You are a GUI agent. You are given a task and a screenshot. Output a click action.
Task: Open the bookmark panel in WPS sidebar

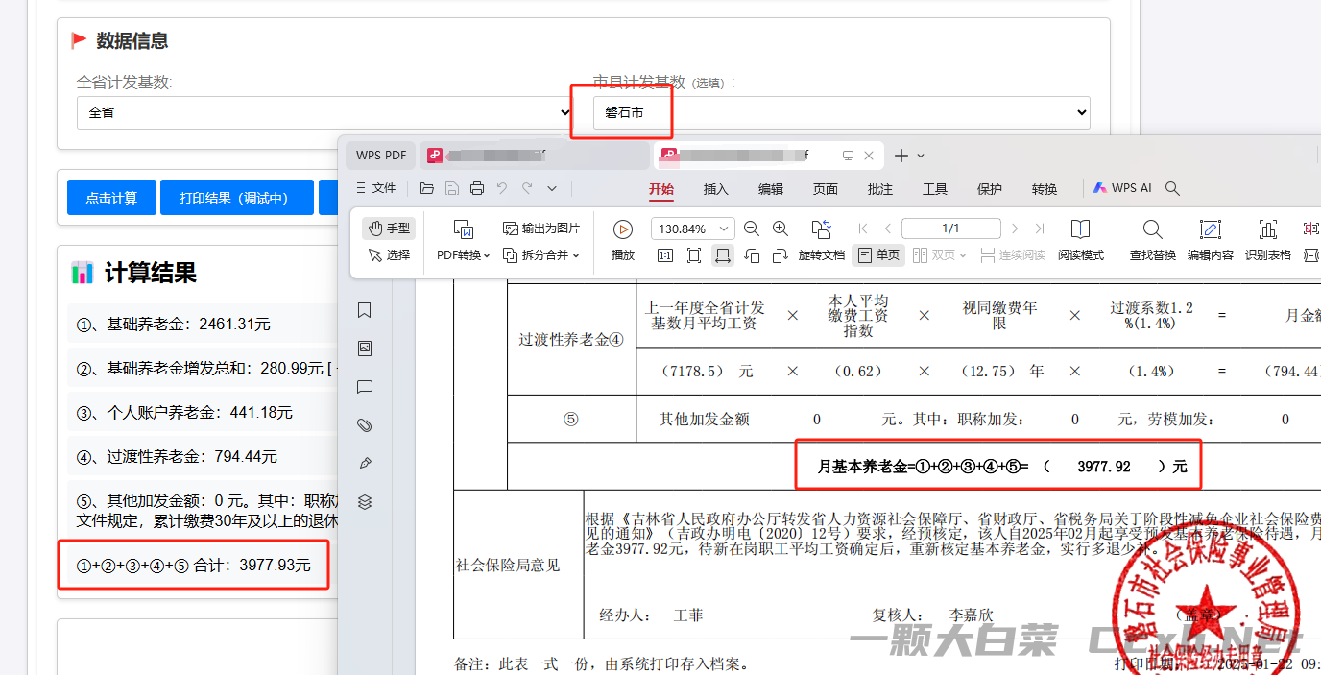tap(364, 310)
